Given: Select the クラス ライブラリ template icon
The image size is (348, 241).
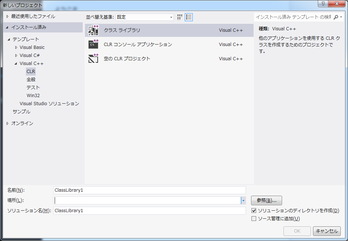Looking at the screenshot, I should pyautogui.click(x=94, y=30).
